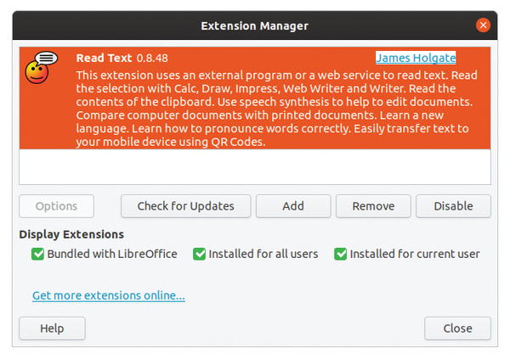Select the Read Text extension name
The width and height of the screenshot is (510, 359).
[x=104, y=58]
